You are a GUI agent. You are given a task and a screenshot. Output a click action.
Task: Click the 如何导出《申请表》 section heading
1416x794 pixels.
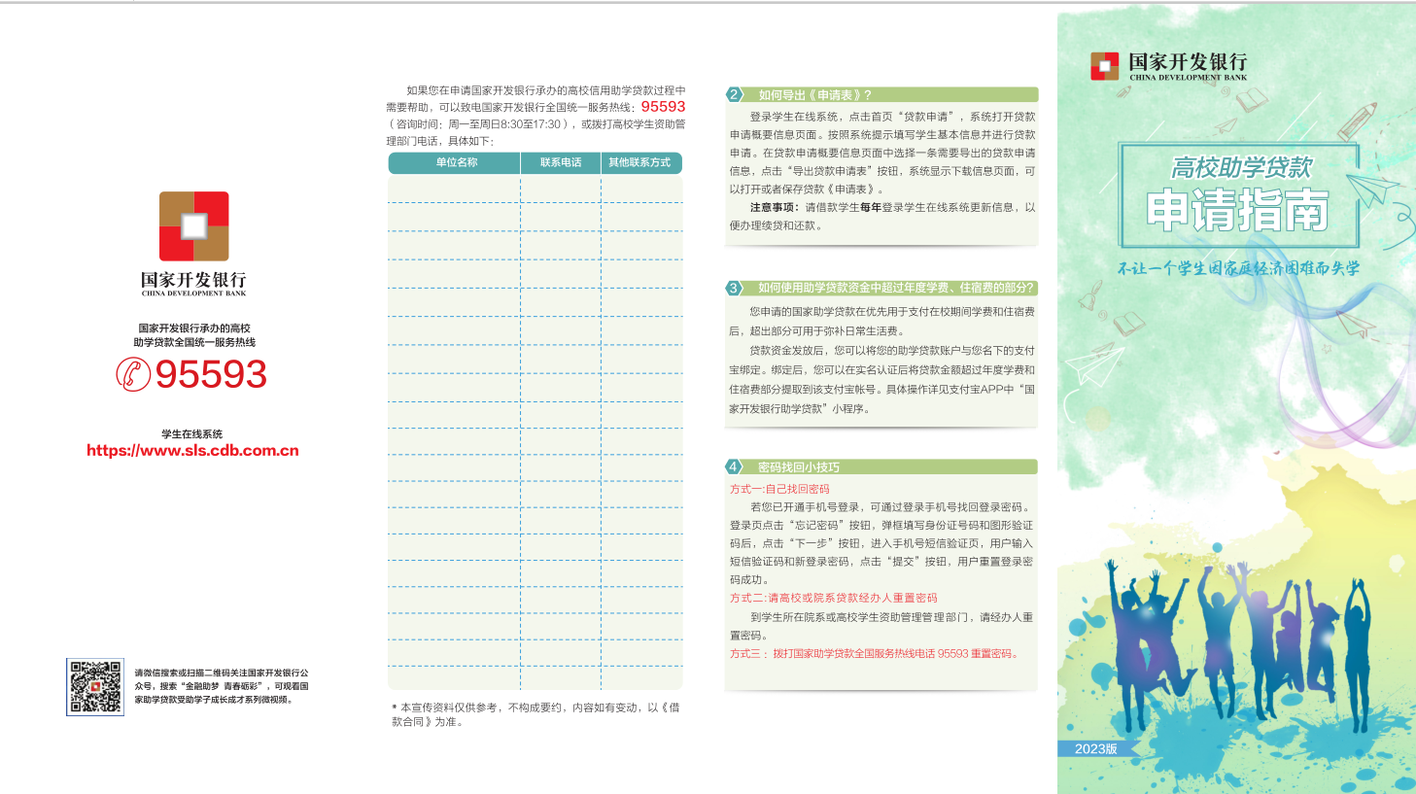(814, 95)
